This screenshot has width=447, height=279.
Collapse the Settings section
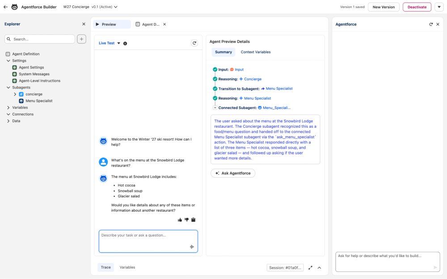8,61
